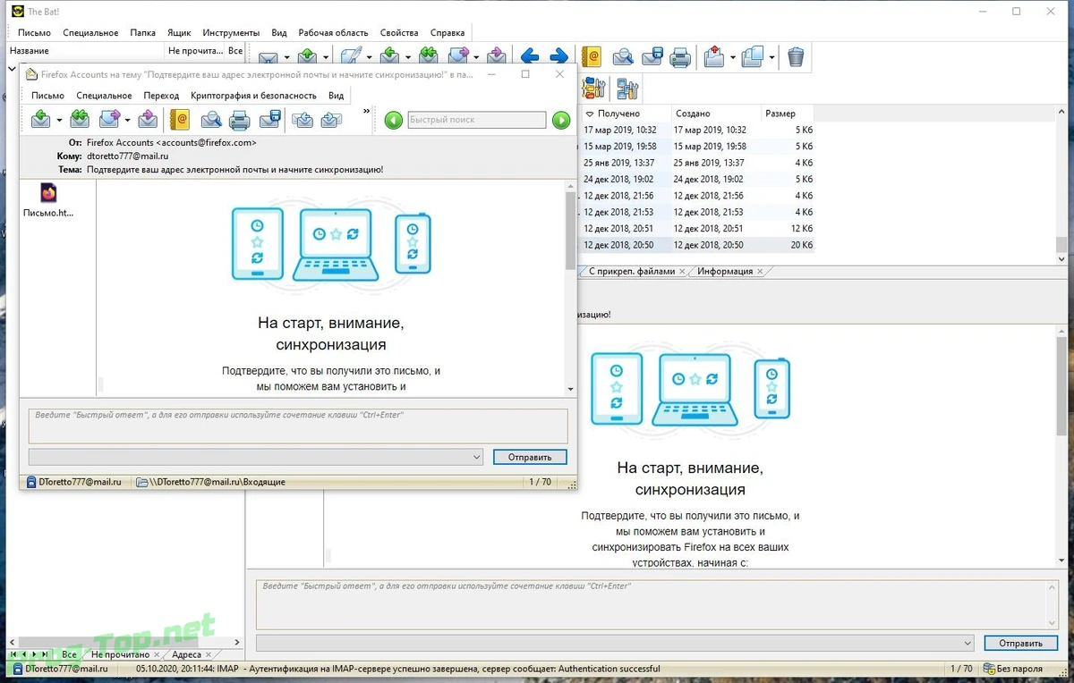
Task: Print the message using the message window printer icon
Action: click(x=239, y=119)
